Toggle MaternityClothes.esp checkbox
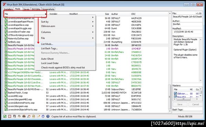 [6, 38]
